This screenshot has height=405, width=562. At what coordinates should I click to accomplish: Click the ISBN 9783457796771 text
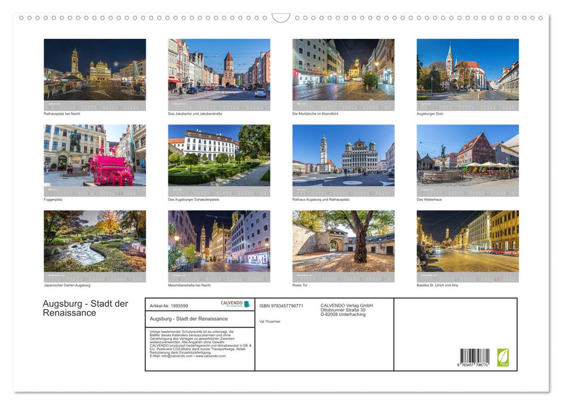282,305
